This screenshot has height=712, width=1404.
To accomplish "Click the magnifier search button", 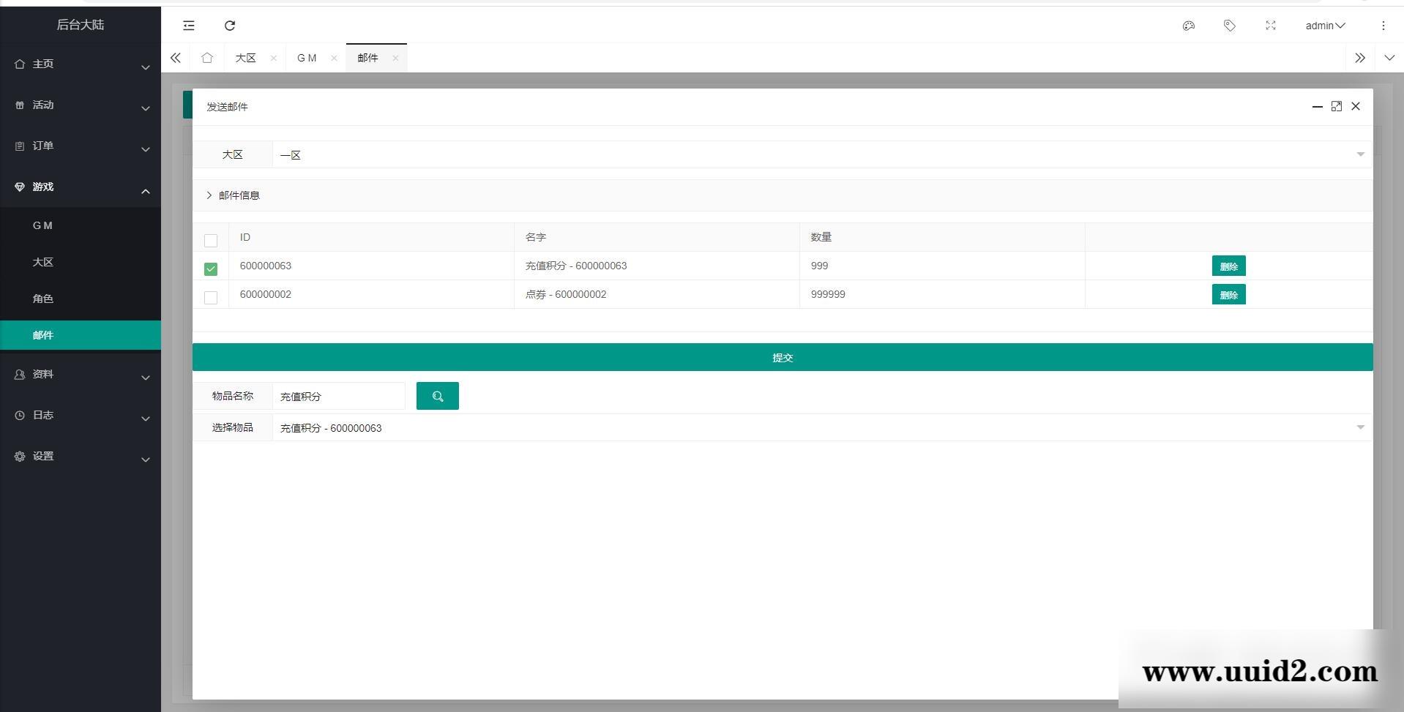I will [x=437, y=396].
